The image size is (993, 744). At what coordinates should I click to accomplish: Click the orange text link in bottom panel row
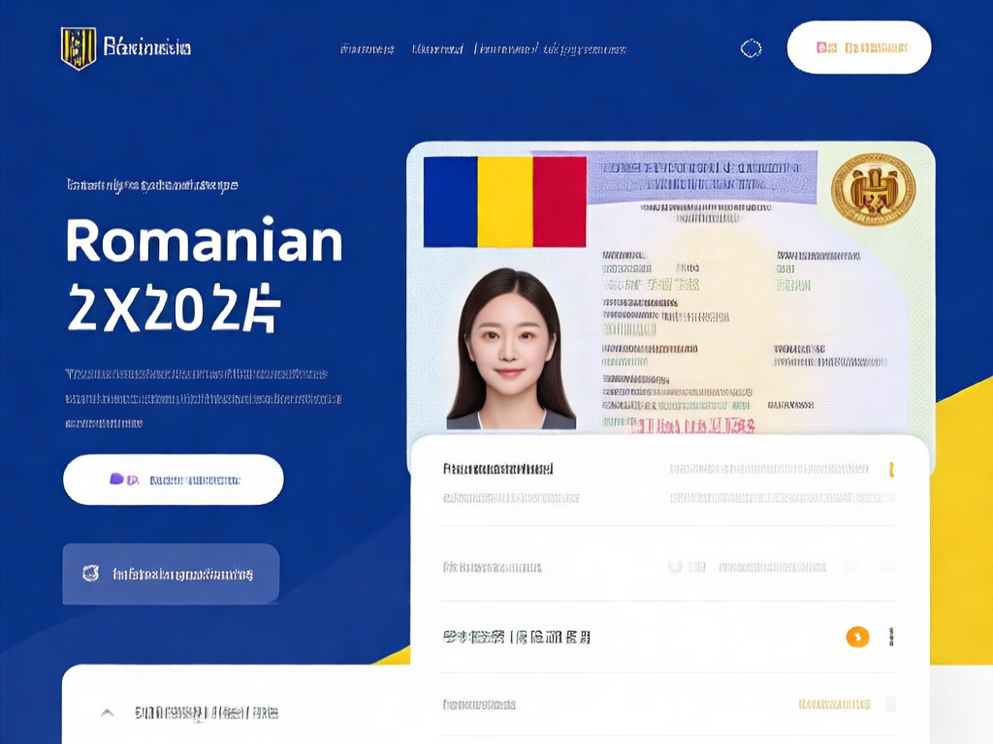pyautogui.click(x=834, y=704)
